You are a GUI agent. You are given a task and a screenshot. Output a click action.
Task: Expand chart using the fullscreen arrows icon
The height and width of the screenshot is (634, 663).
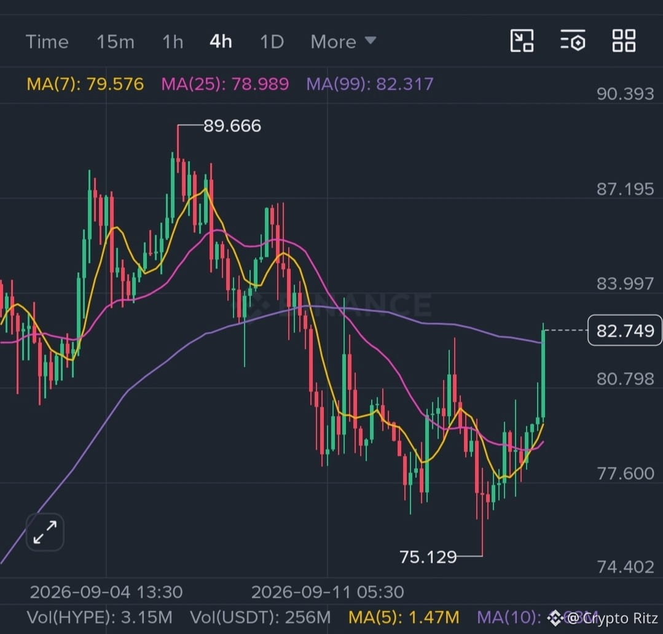(x=45, y=532)
